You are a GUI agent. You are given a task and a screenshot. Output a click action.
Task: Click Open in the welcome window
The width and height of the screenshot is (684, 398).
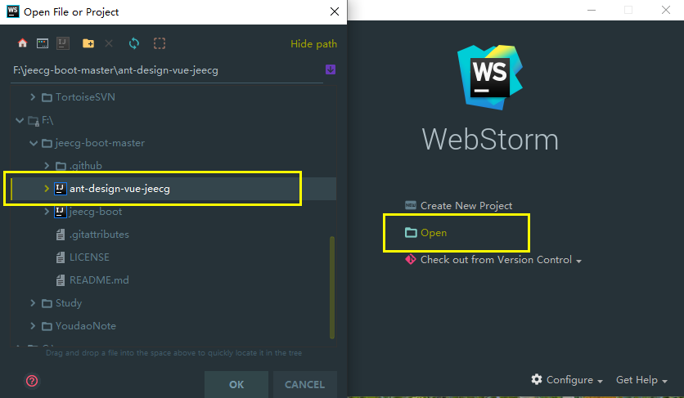point(434,233)
